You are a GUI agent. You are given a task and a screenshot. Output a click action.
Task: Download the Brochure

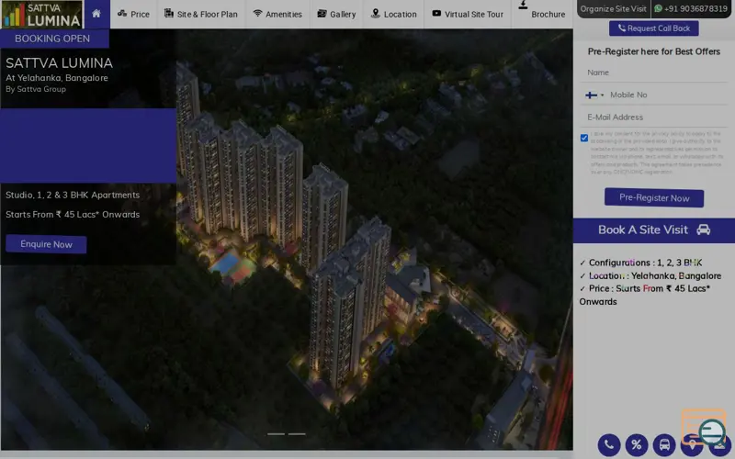click(542, 14)
